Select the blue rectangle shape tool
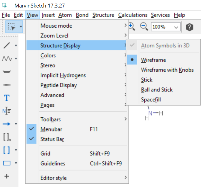The height and width of the screenshot is (187, 201). click(7, 163)
